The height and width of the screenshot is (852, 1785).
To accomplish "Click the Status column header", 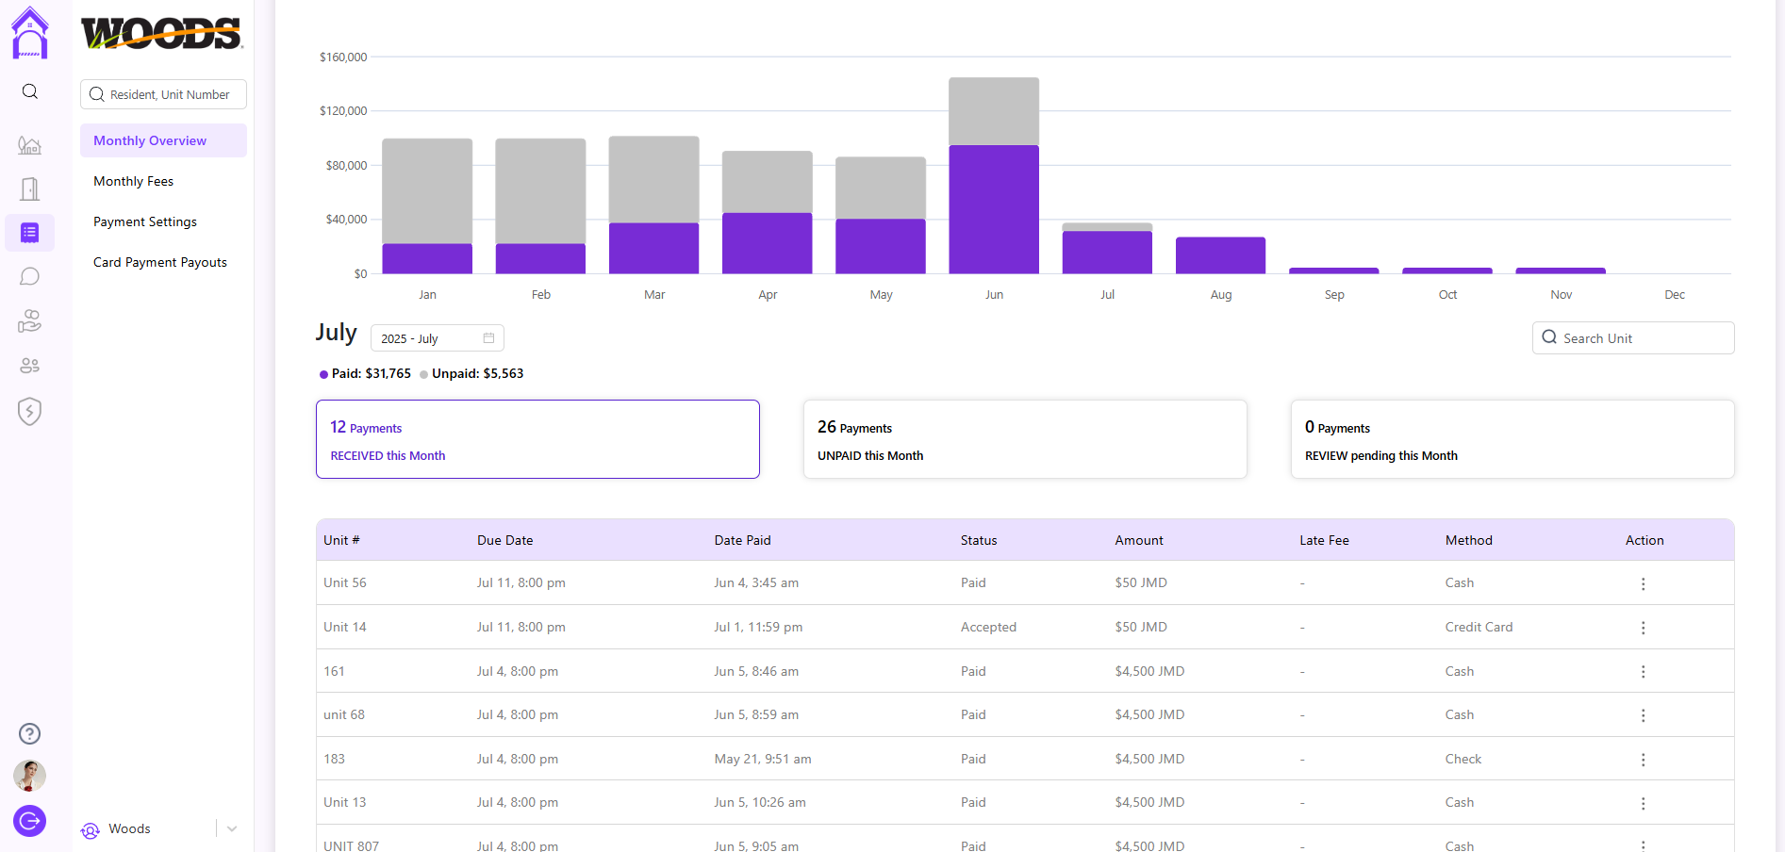I will click(x=979, y=540).
